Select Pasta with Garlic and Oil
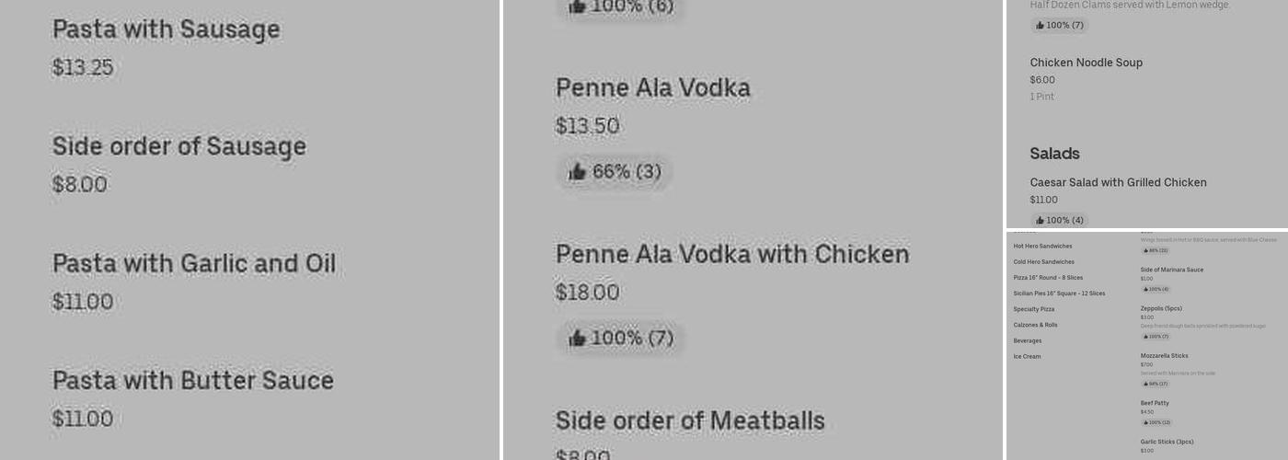1288x460 pixels. (x=193, y=264)
